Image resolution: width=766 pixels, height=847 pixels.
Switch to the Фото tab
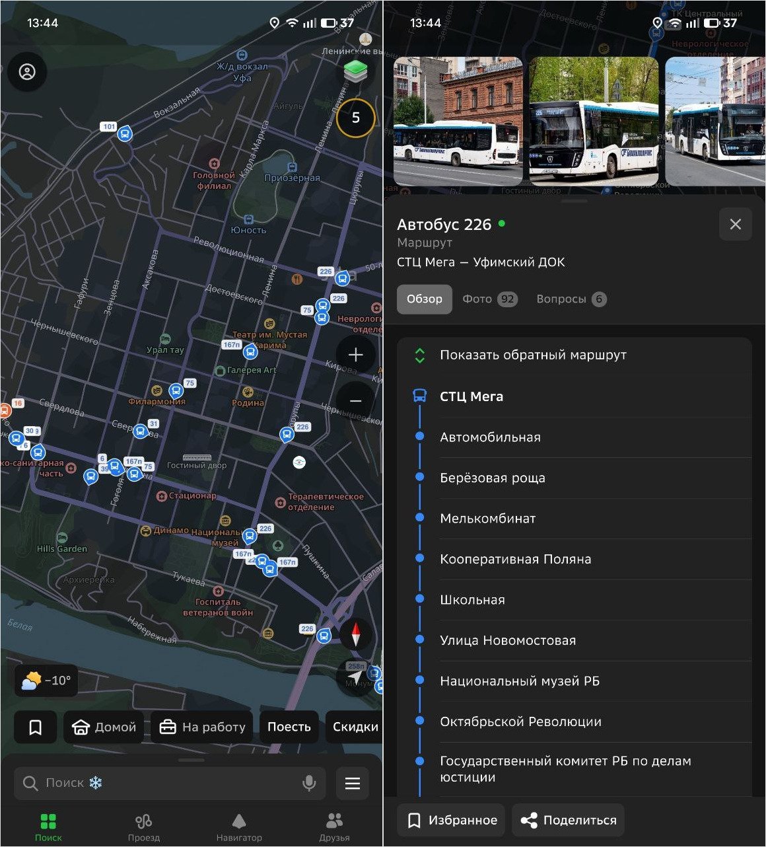[489, 299]
